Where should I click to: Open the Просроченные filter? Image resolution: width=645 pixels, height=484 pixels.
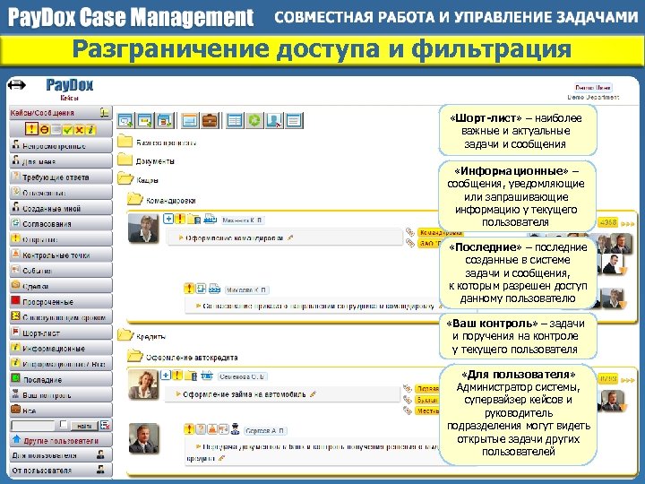tap(61, 301)
